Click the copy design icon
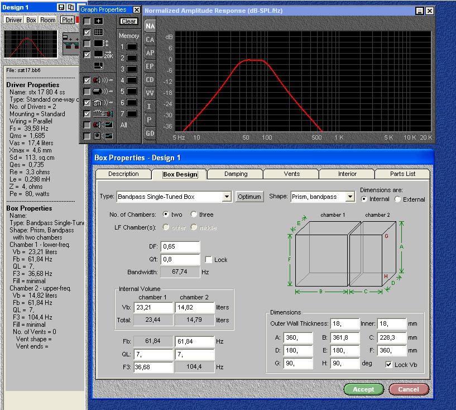This screenshot has height=410, width=456. 70,7
